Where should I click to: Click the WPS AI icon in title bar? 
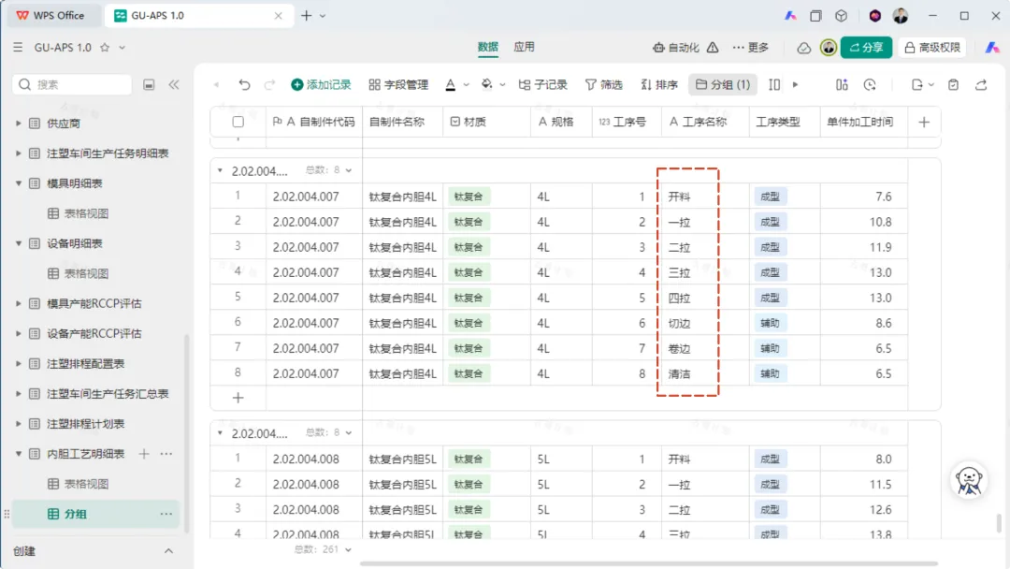790,16
